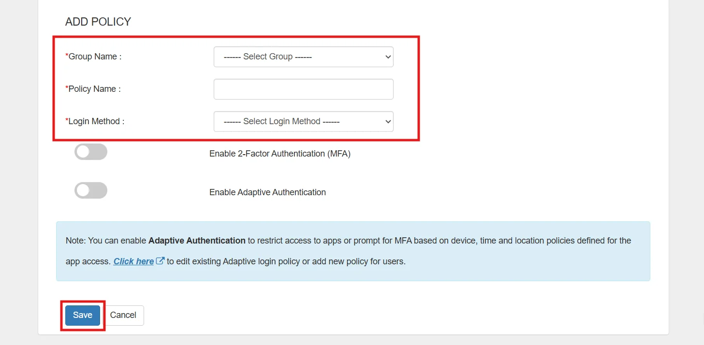Click the Group Name label
Image resolution: width=704 pixels, height=345 pixels.
93,57
